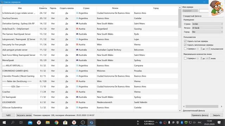Open network status tray icon

(x=190, y=122)
